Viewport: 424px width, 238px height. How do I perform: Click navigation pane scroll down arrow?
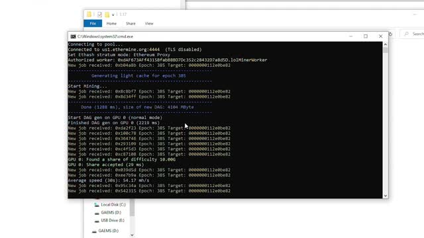132,235
